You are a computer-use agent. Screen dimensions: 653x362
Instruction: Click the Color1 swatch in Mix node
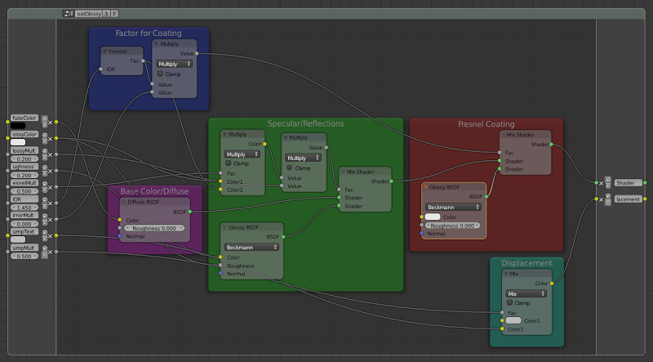click(x=513, y=320)
